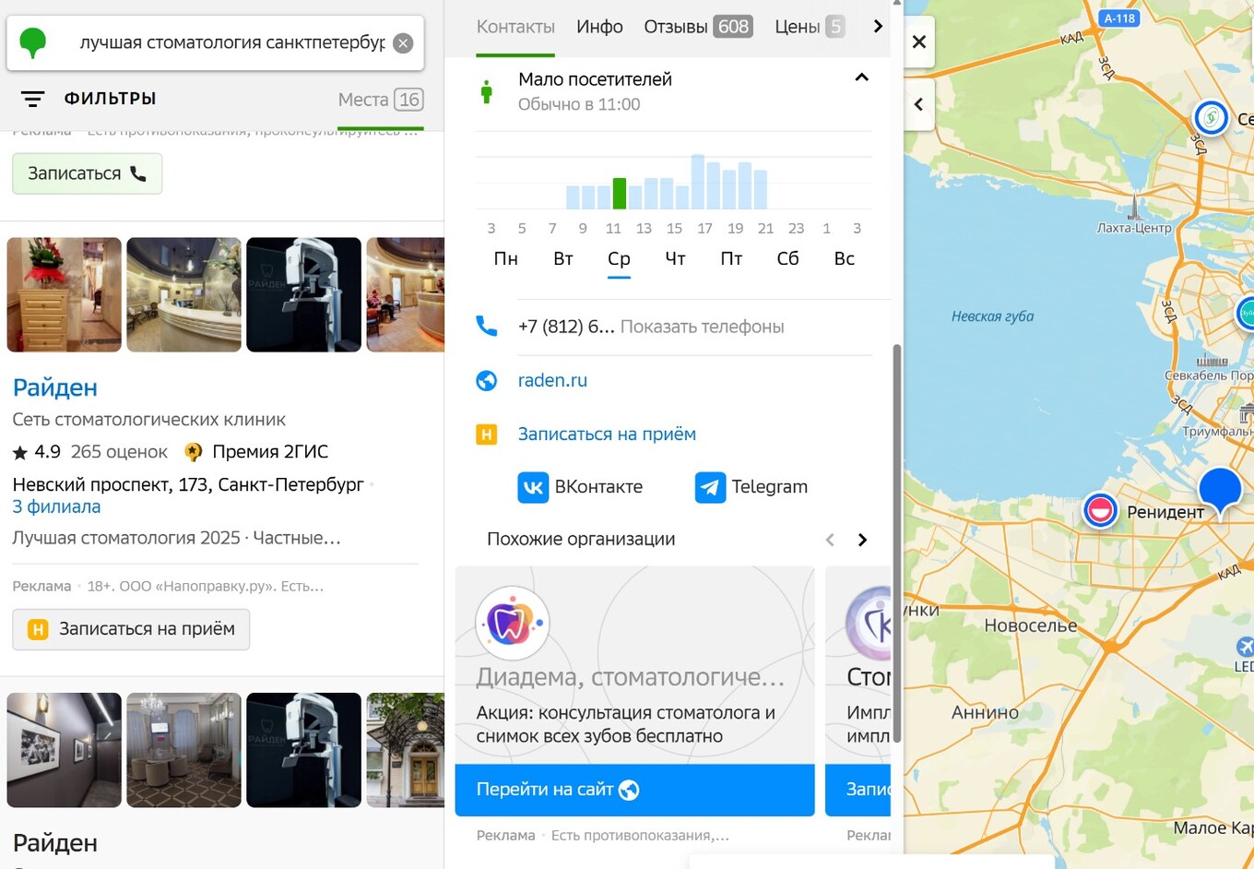Image resolution: width=1254 pixels, height=869 pixels.
Task: Click the phone handset icon beside the number
Action: pyautogui.click(x=487, y=327)
